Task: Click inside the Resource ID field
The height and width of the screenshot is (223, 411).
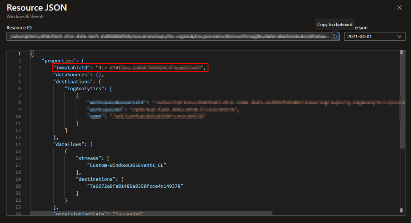Action: pyautogui.click(x=169, y=36)
